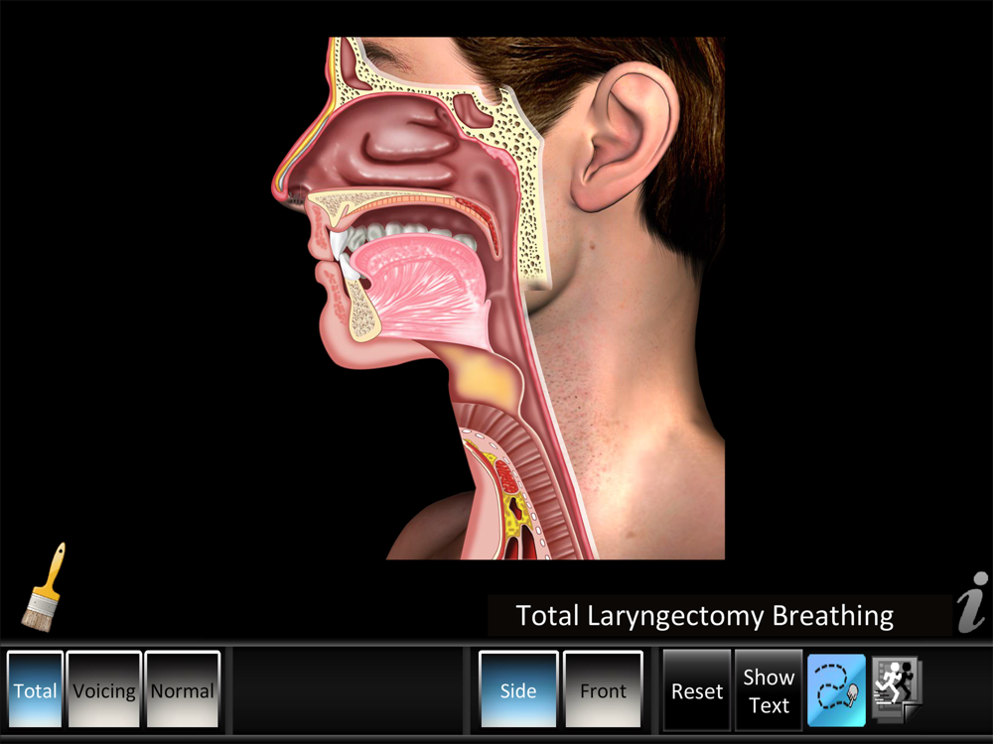
Task: Click the Show Text button
Action: tap(769, 690)
